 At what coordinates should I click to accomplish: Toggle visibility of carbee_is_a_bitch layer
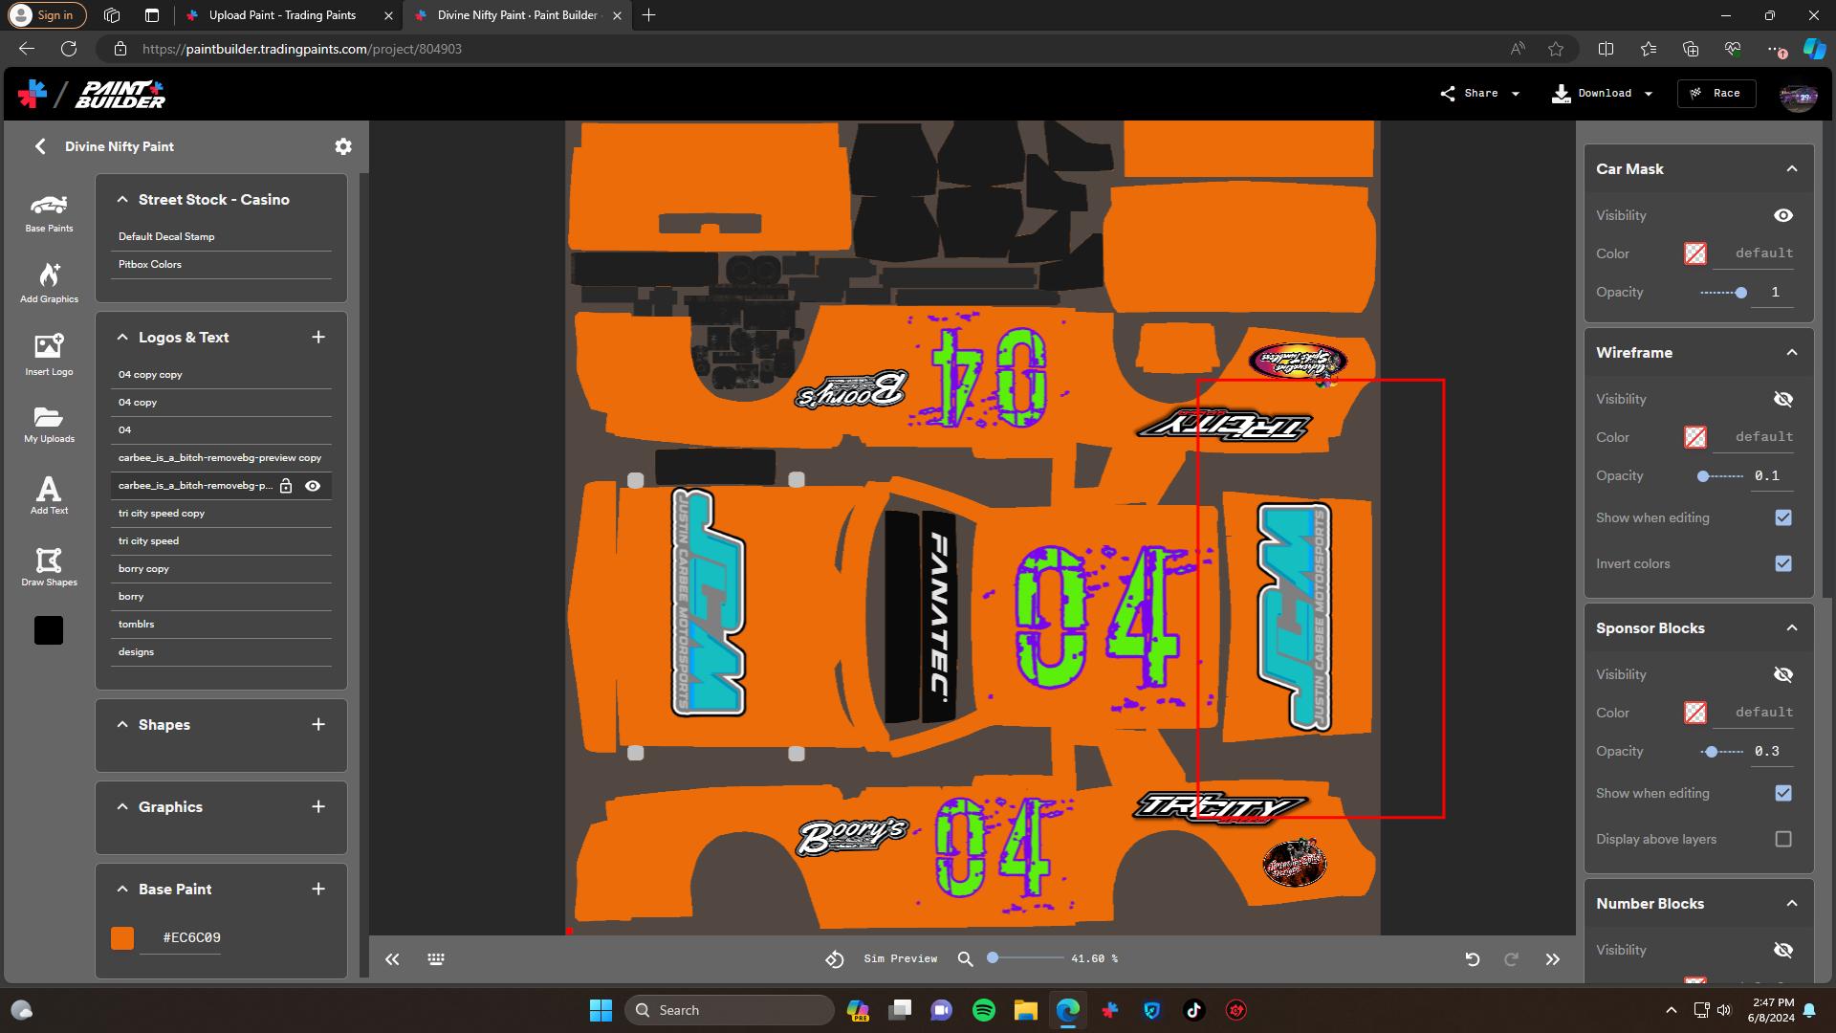click(313, 486)
